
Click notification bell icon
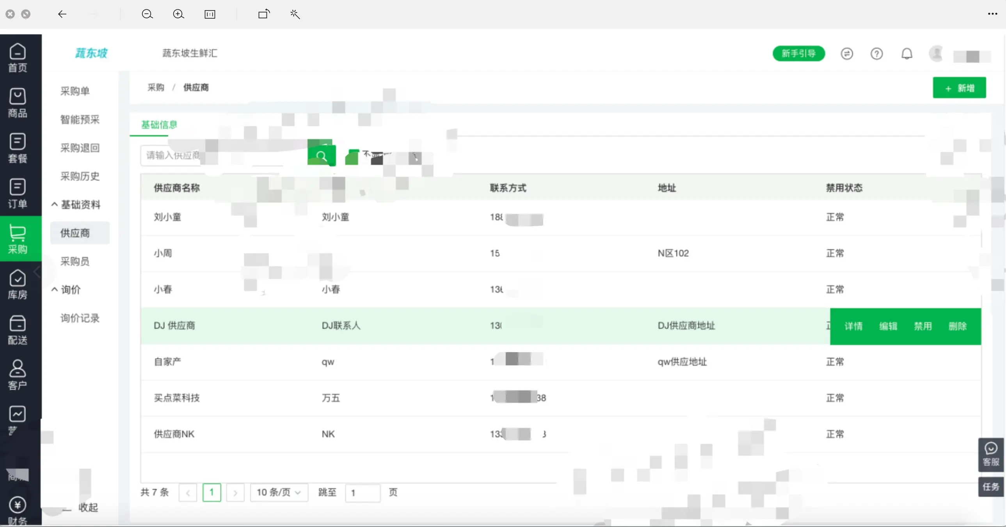pos(906,53)
